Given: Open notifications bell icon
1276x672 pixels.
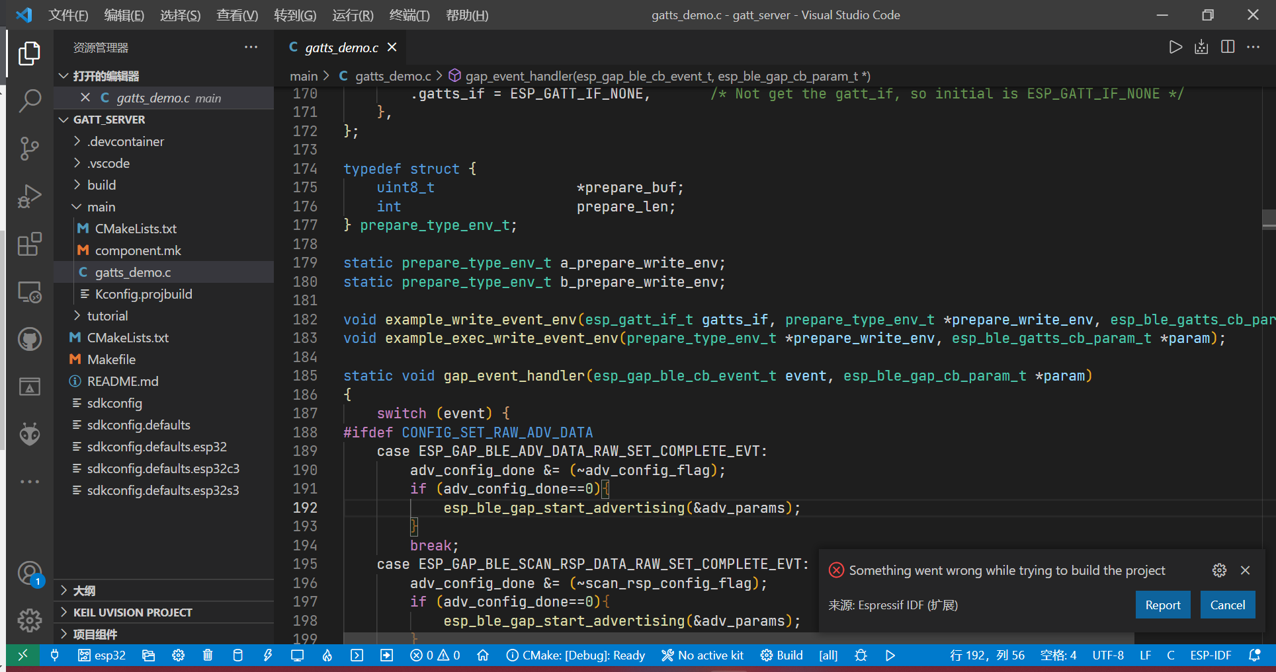Looking at the screenshot, I should coord(1254,655).
